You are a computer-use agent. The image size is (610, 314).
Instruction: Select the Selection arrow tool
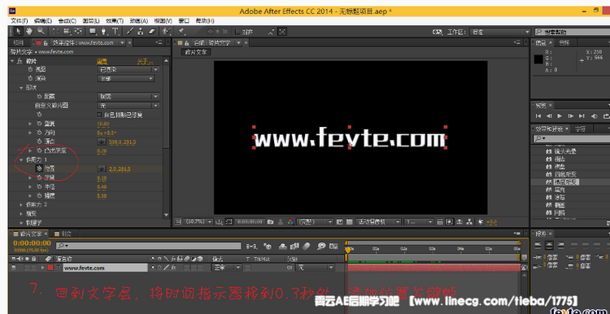[x=18, y=31]
